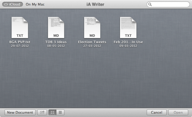Click the "Feb 201...In Use" file name
Viewport: 192px width, 117px height.
(x=128, y=42)
